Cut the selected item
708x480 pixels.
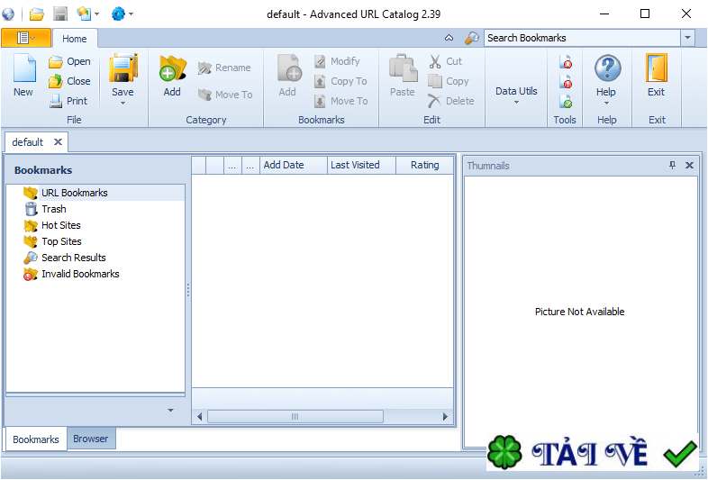click(x=445, y=61)
